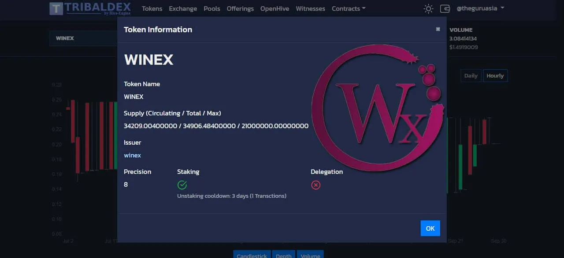
Task: Open the wallet icon in navbar
Action: (445, 8)
